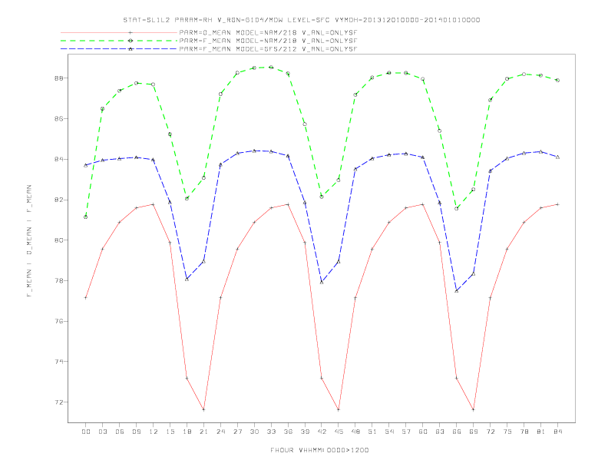Click the triangle marker on blue legend line
The width and height of the screenshot is (608, 470).
(x=131, y=49)
